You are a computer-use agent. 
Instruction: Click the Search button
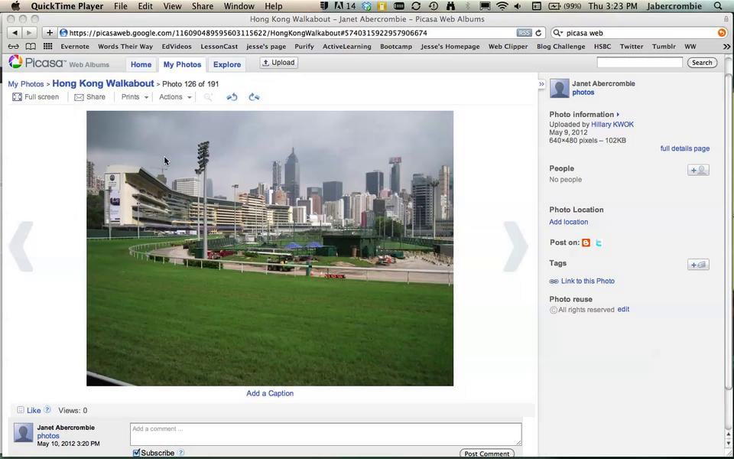click(702, 62)
